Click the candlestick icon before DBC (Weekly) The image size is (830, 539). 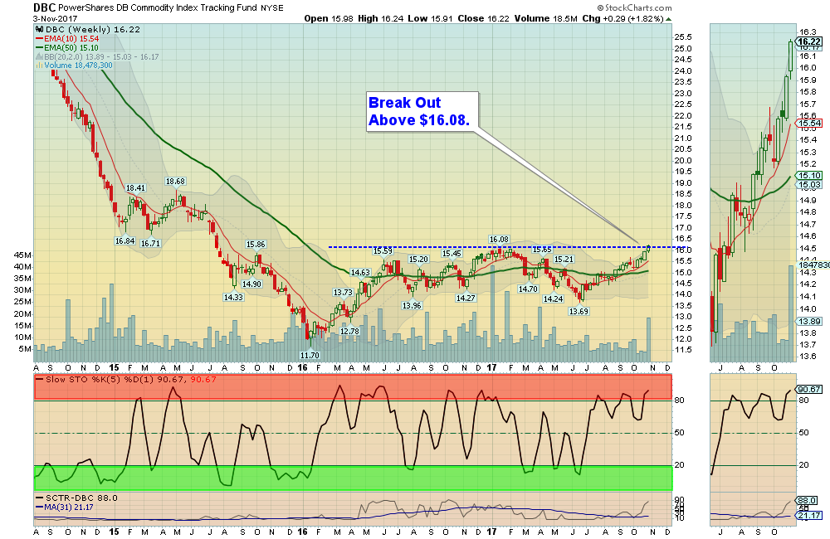[x=39, y=30]
